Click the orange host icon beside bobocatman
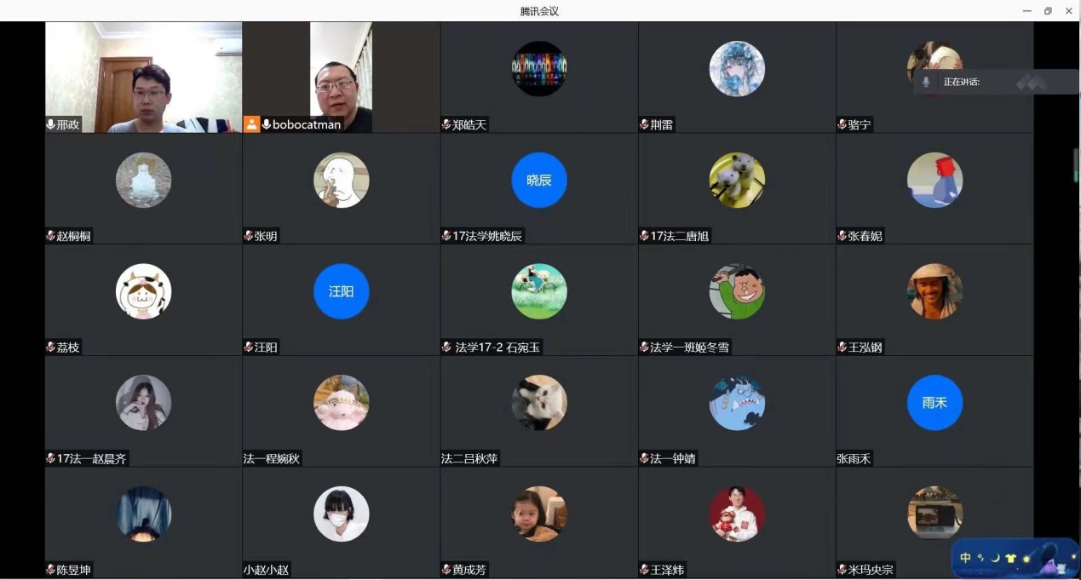This screenshot has height=580, width=1081. tap(251, 124)
